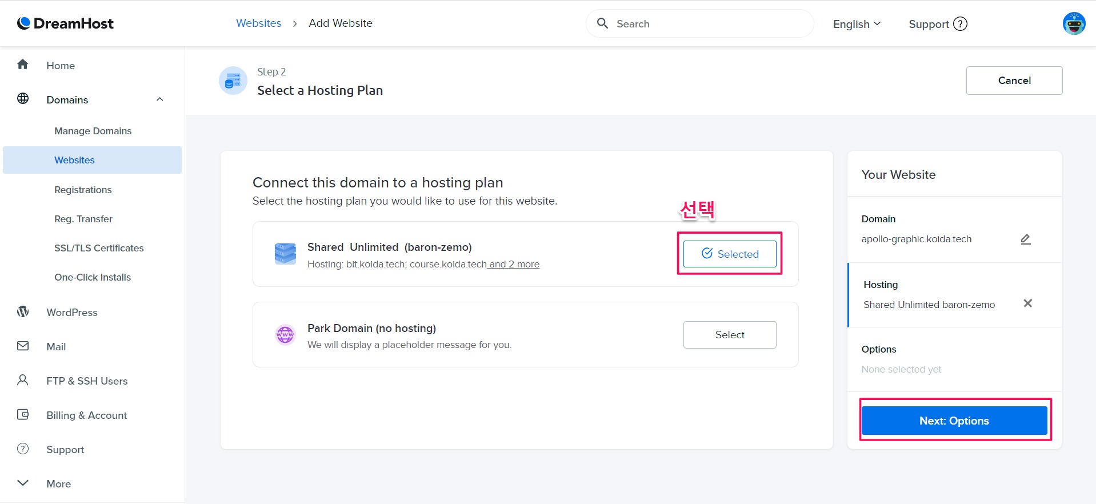Click the 'and 2 more' link

514,264
